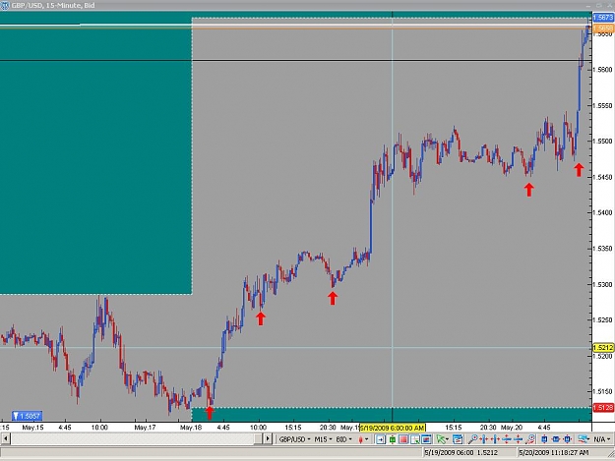
Task: Click the yellow 5/19/2009 6:00:00 AM time label
Action: pos(393,428)
